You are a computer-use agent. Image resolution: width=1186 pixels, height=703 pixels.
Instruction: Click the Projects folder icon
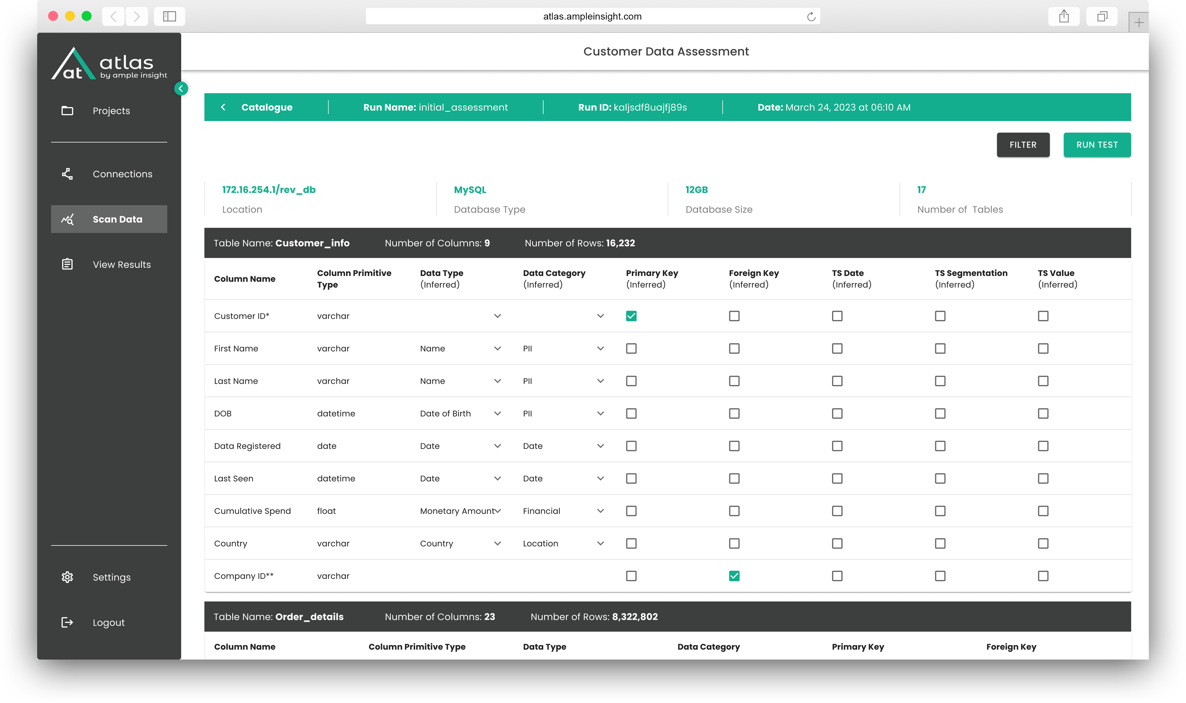click(x=67, y=110)
